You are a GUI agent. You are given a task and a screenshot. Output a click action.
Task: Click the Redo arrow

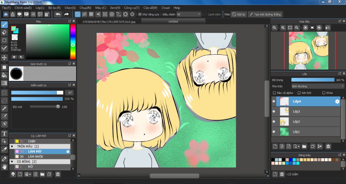pos(66,14)
